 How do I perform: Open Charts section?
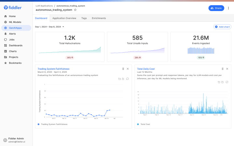(x=16, y=51)
